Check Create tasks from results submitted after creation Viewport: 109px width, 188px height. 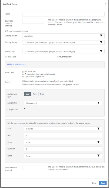(23, 84)
